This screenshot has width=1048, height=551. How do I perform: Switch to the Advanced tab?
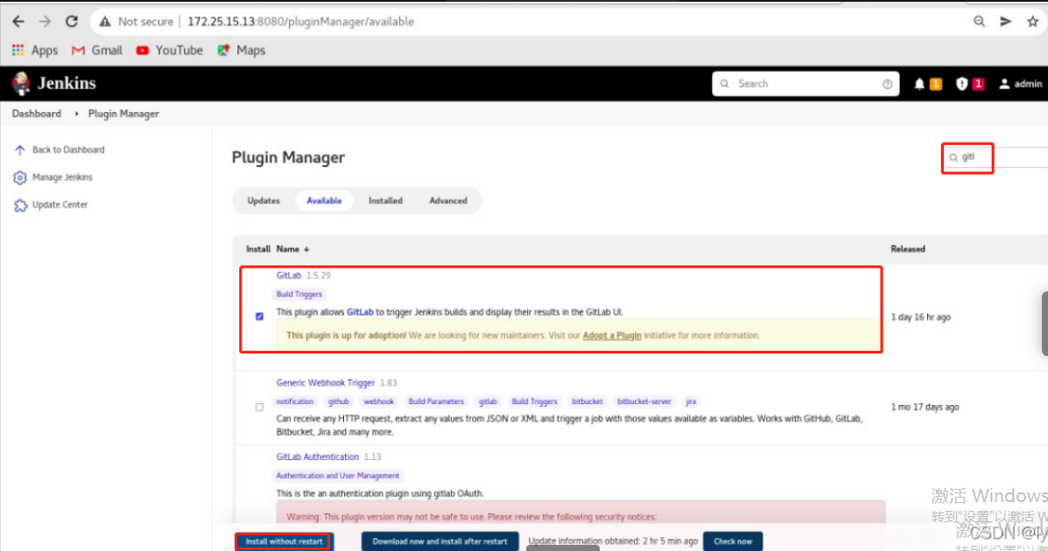point(448,200)
